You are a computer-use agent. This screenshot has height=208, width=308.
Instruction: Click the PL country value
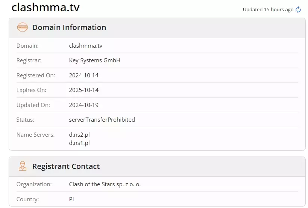point(72,199)
